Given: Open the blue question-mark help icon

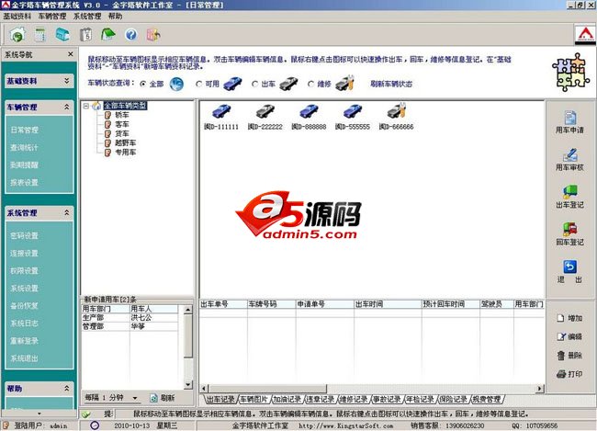Looking at the screenshot, I should tap(131, 35).
